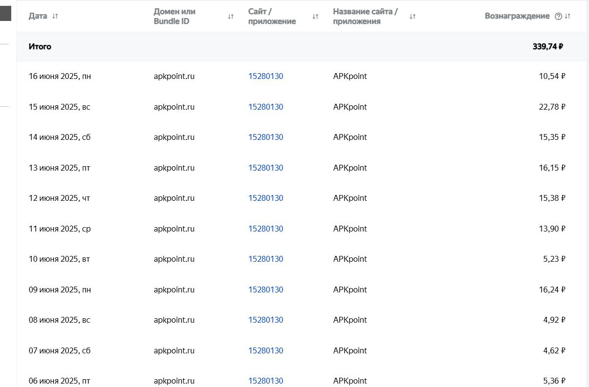Image resolution: width=589 pixels, height=387 pixels.
Task: Click APKpoint name in 15 июня row
Action: (350, 107)
